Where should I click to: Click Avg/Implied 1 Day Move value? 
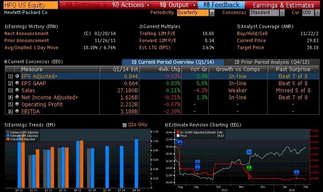[x=99, y=47]
